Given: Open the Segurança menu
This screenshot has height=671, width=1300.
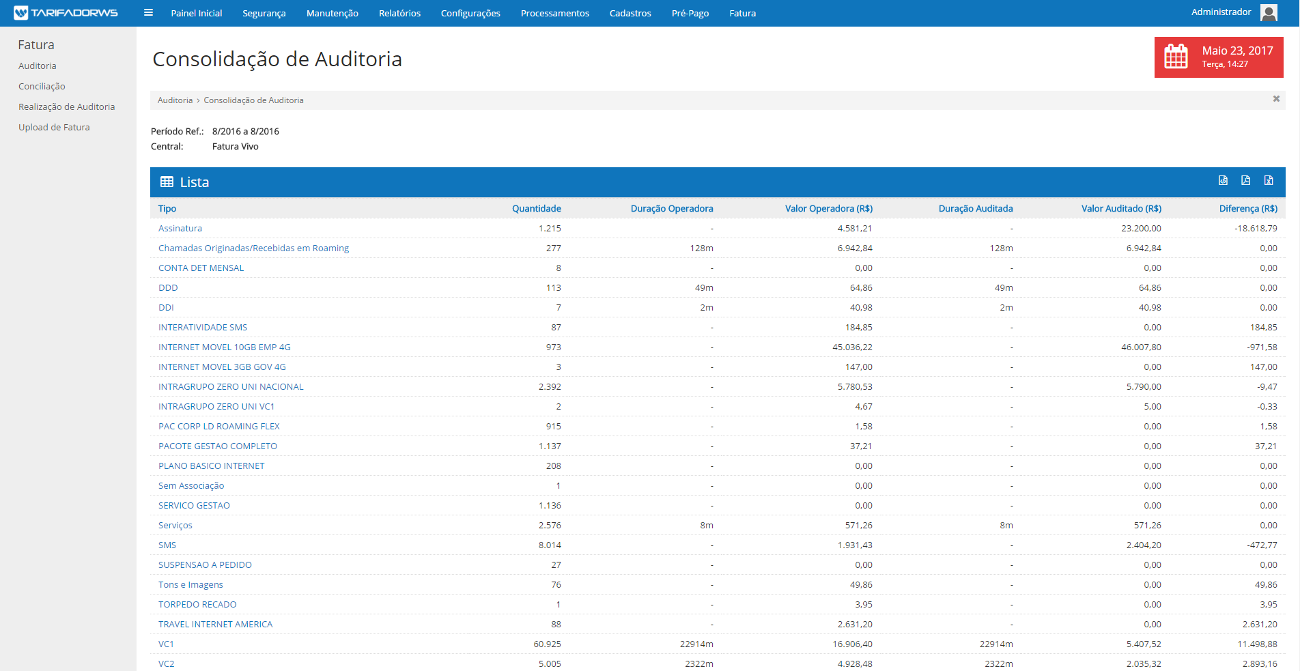Looking at the screenshot, I should point(264,13).
